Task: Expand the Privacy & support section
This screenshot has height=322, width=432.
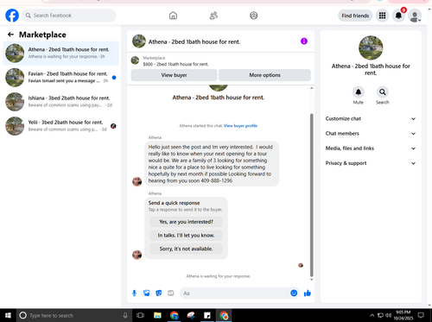Action: click(x=371, y=163)
